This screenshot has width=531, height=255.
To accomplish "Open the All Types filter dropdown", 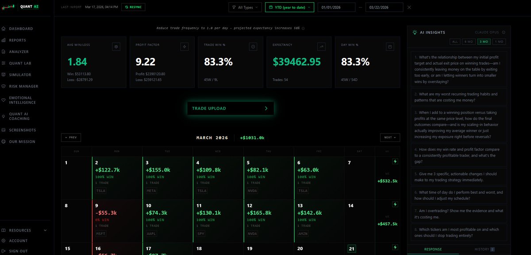I will (x=245, y=7).
